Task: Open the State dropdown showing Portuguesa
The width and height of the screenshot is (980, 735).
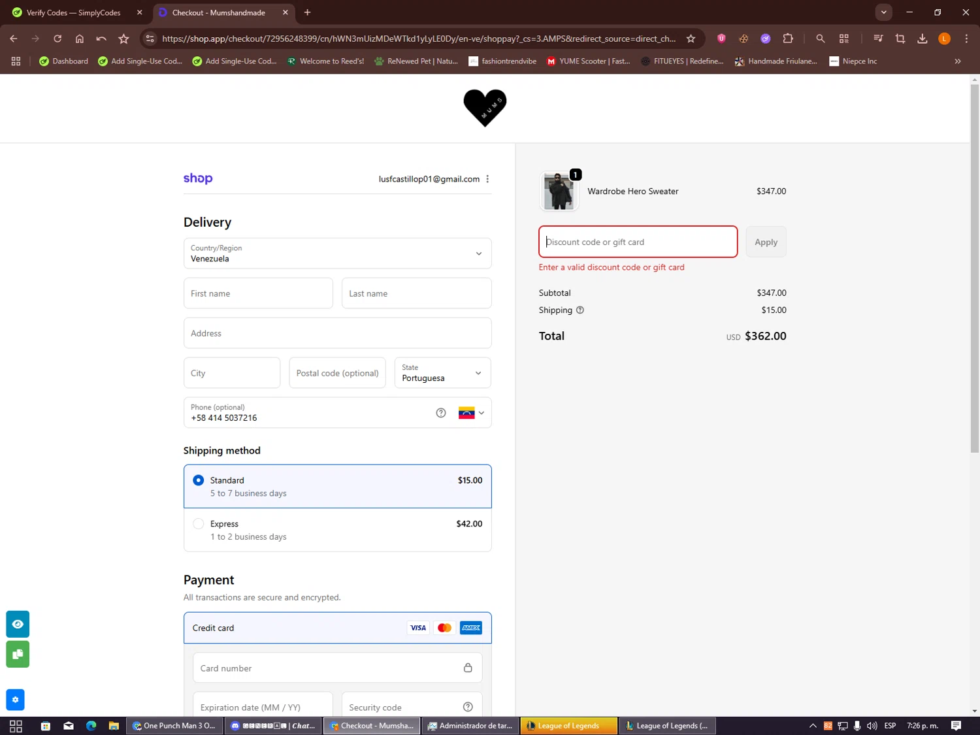Action: tap(442, 373)
